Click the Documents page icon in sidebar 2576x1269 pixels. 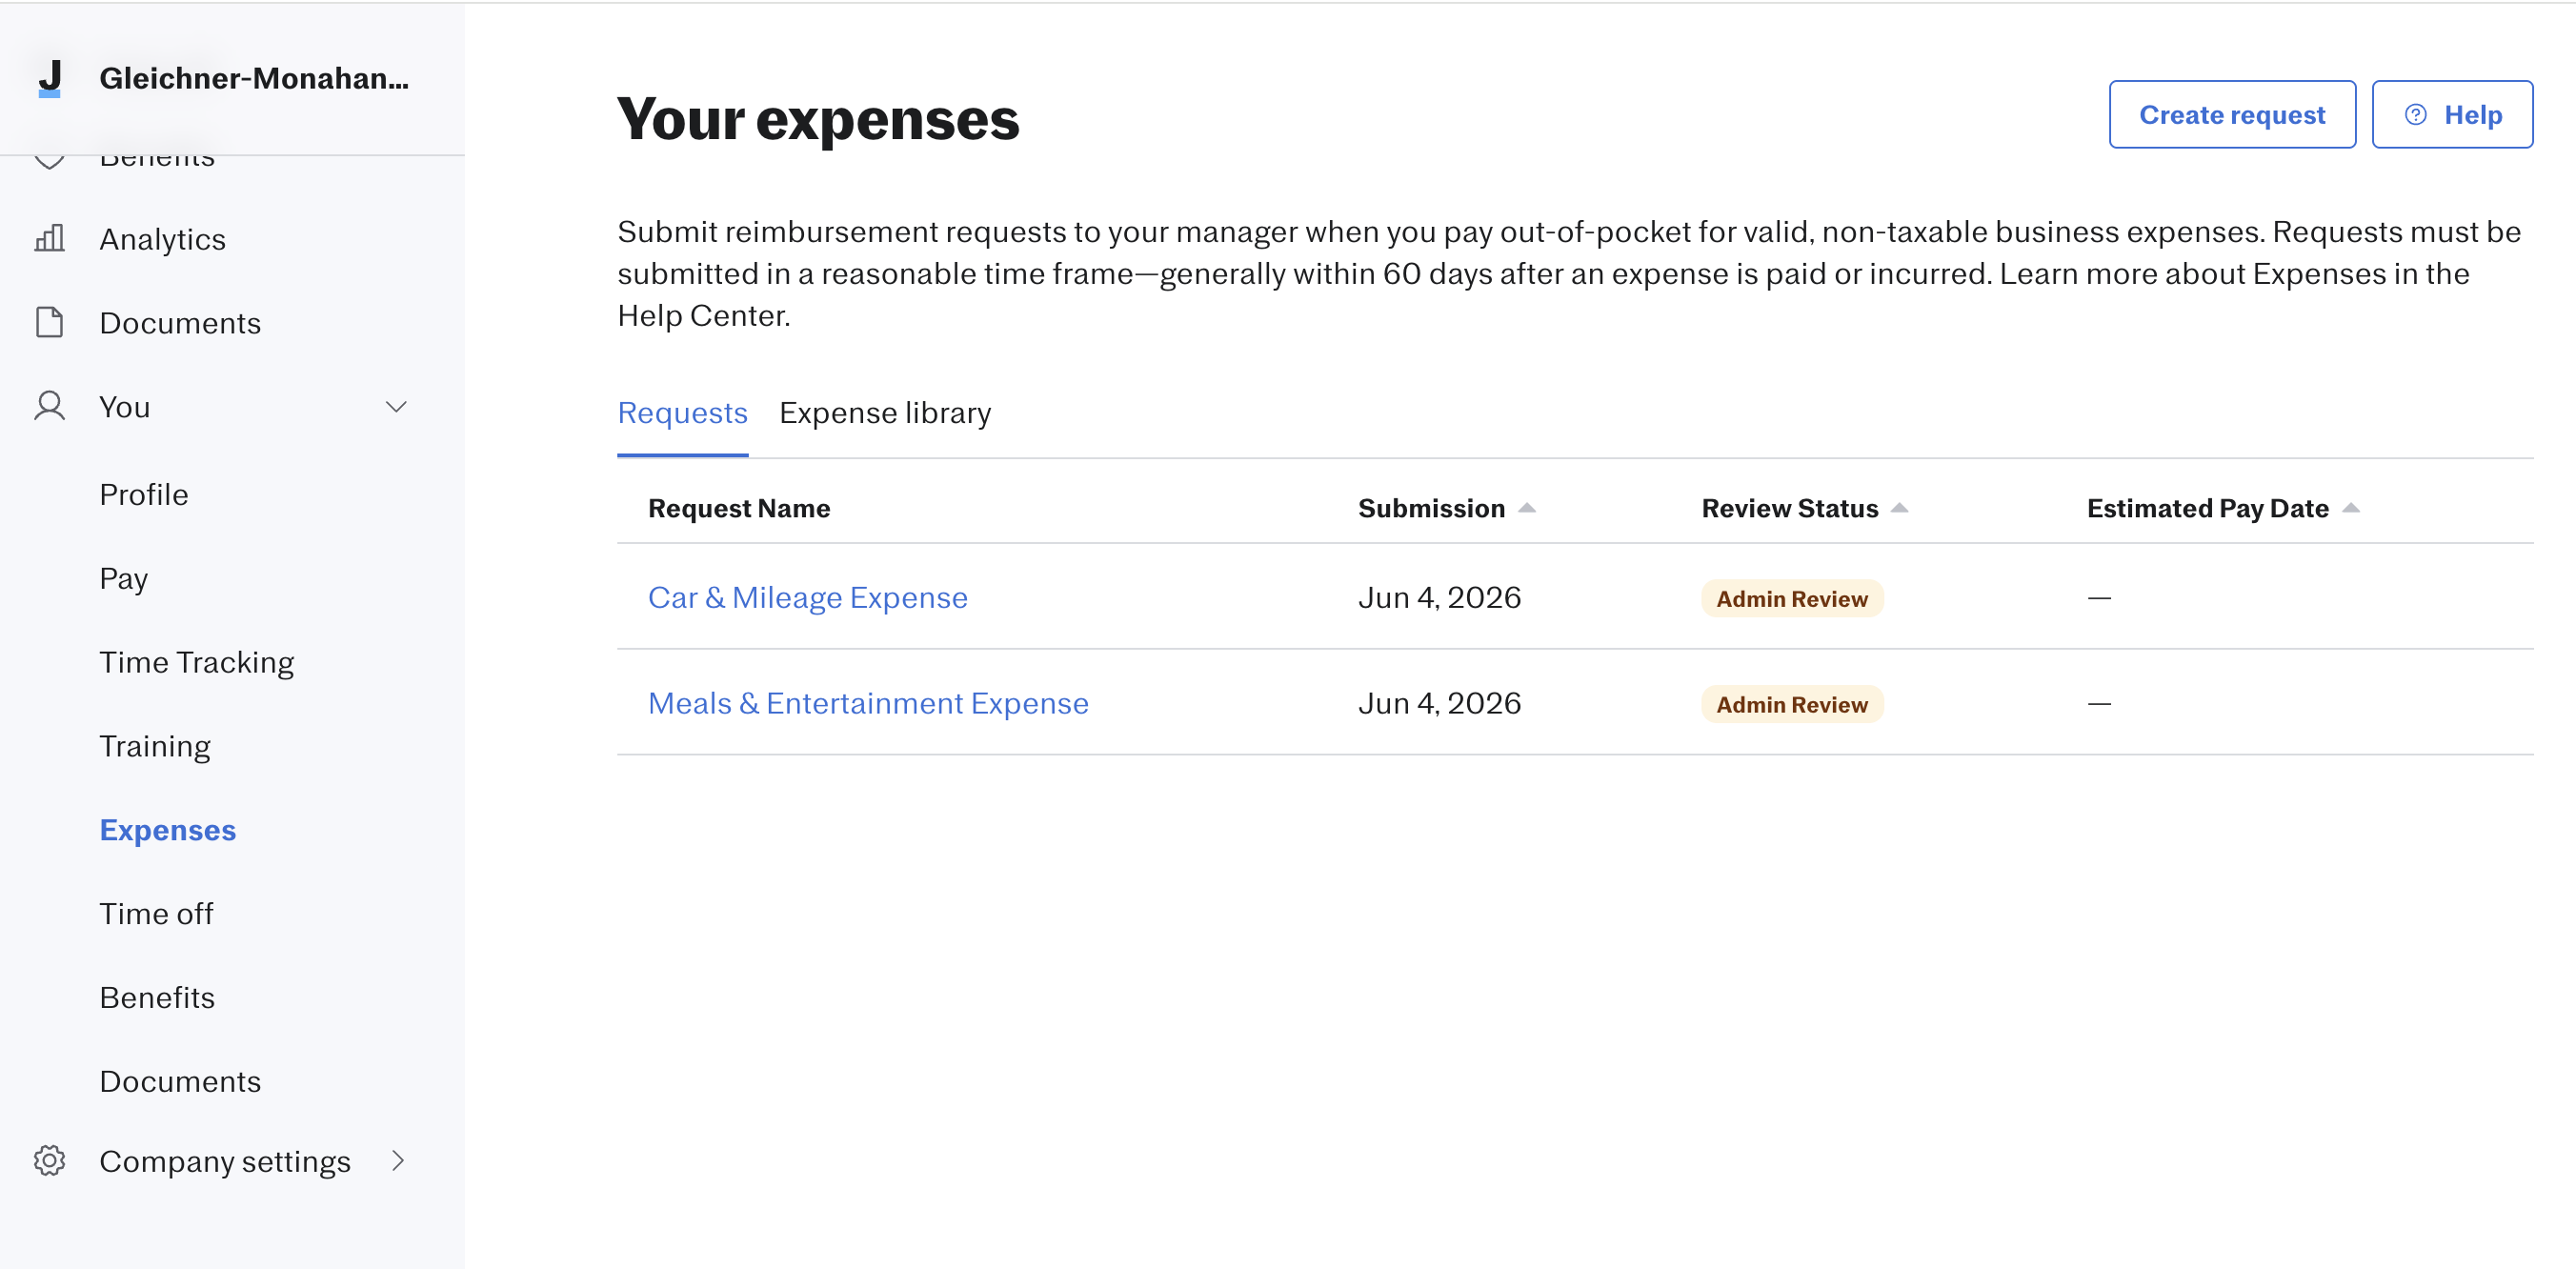(x=49, y=322)
